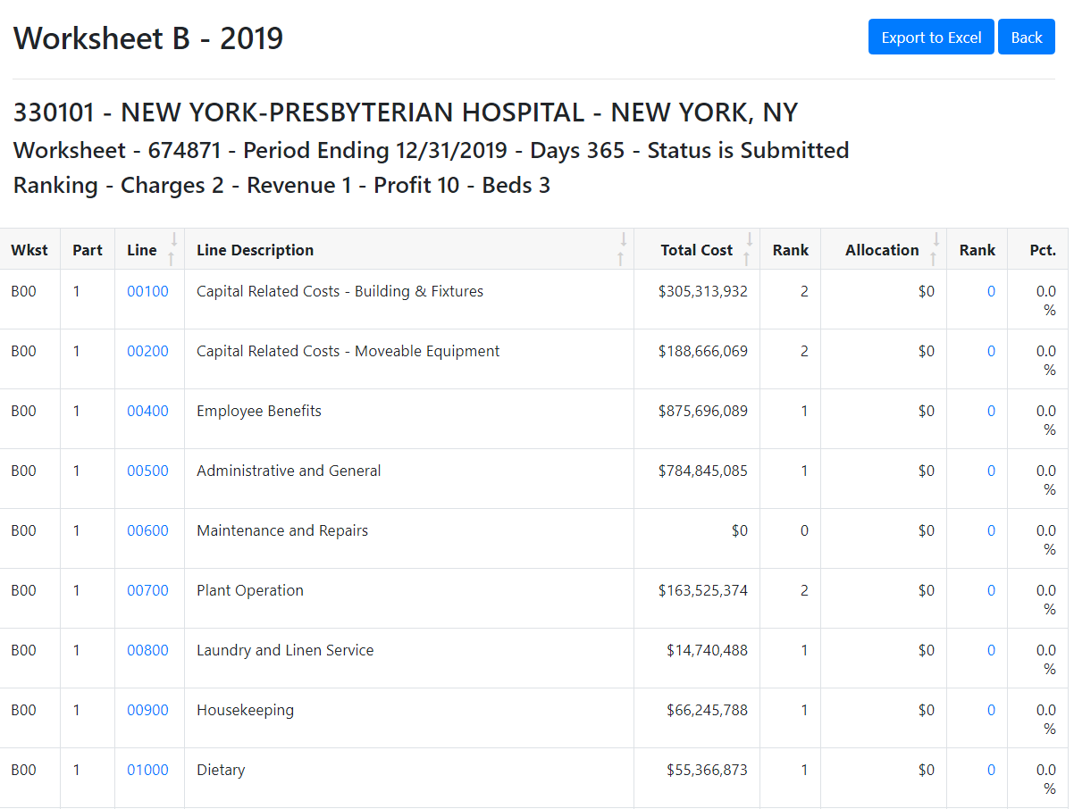This screenshot has height=809, width=1074.
Task: Open line 00200 link
Action: pyautogui.click(x=147, y=351)
